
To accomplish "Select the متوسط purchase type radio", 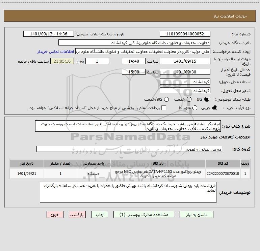I will 195,108.
